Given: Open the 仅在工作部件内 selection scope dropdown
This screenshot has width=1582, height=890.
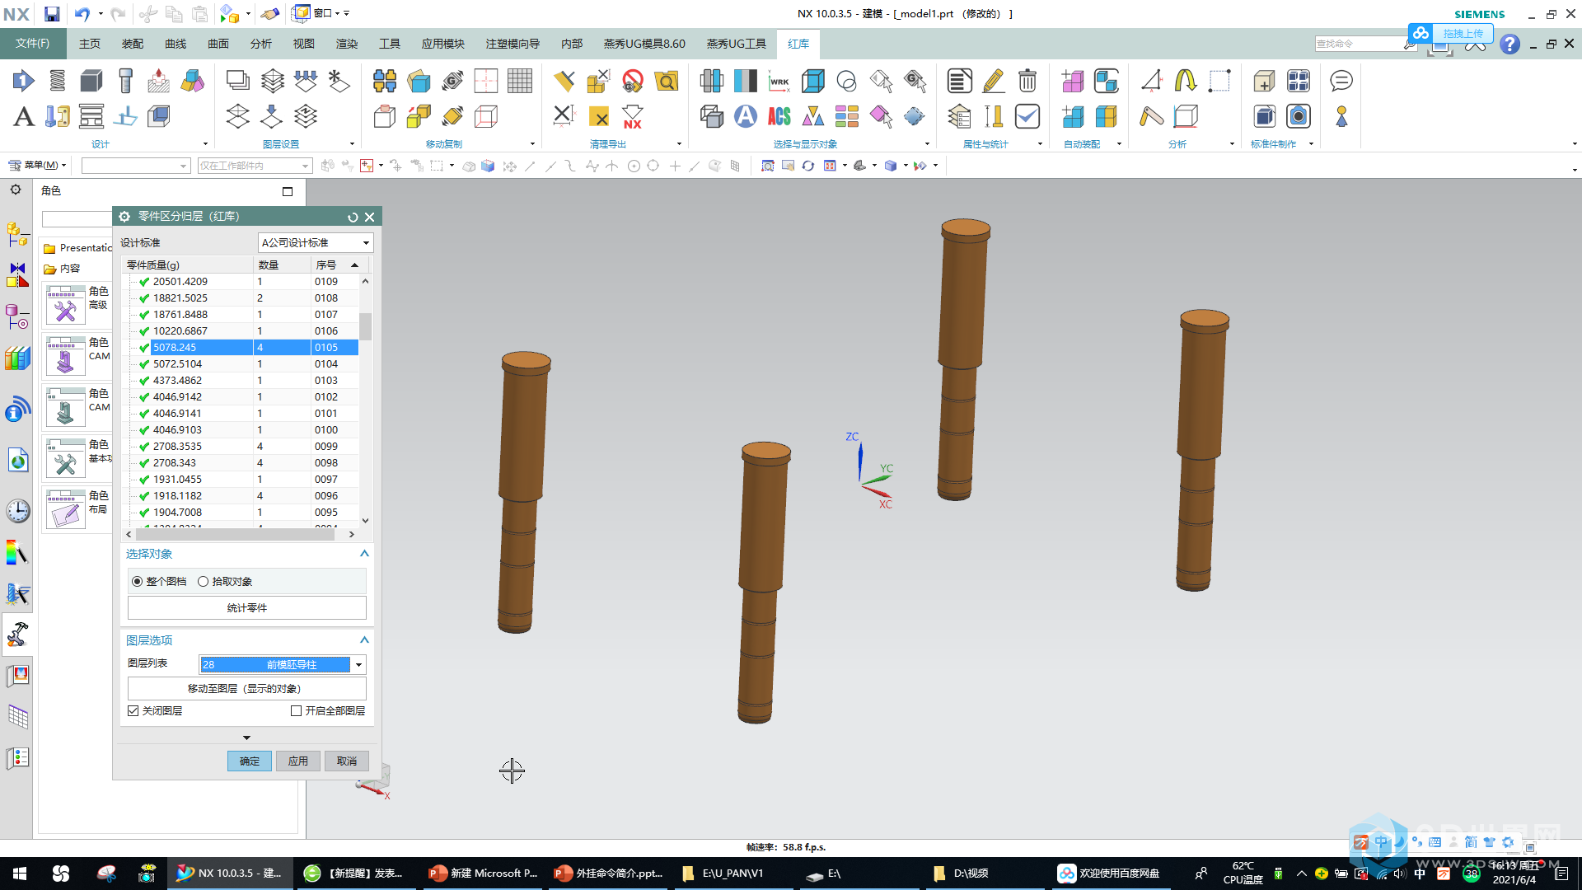Looking at the screenshot, I should click(x=255, y=166).
